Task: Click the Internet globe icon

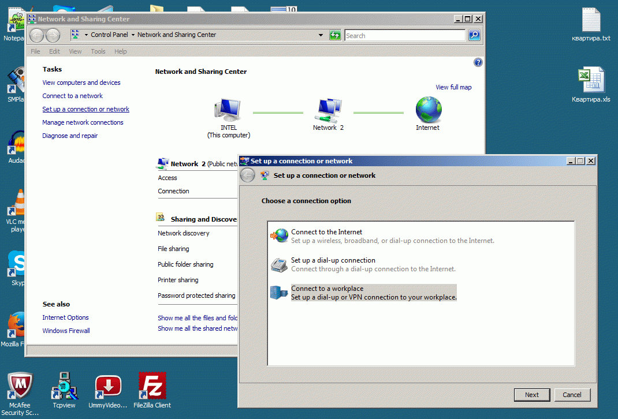Action: 429,110
